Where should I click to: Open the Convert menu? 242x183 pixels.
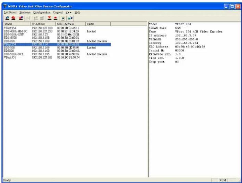pos(58,12)
